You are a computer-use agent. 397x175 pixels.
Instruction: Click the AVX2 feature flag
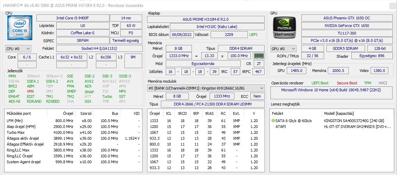click(89, 81)
